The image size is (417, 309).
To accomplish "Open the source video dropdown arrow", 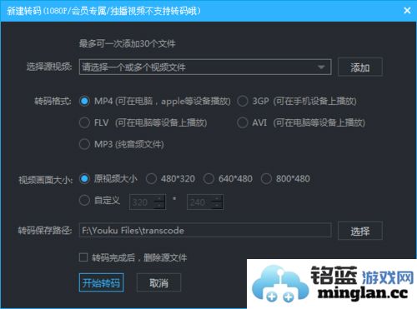I will click(321, 67).
